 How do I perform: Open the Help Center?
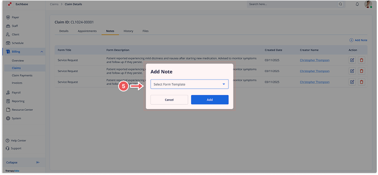coord(16,141)
